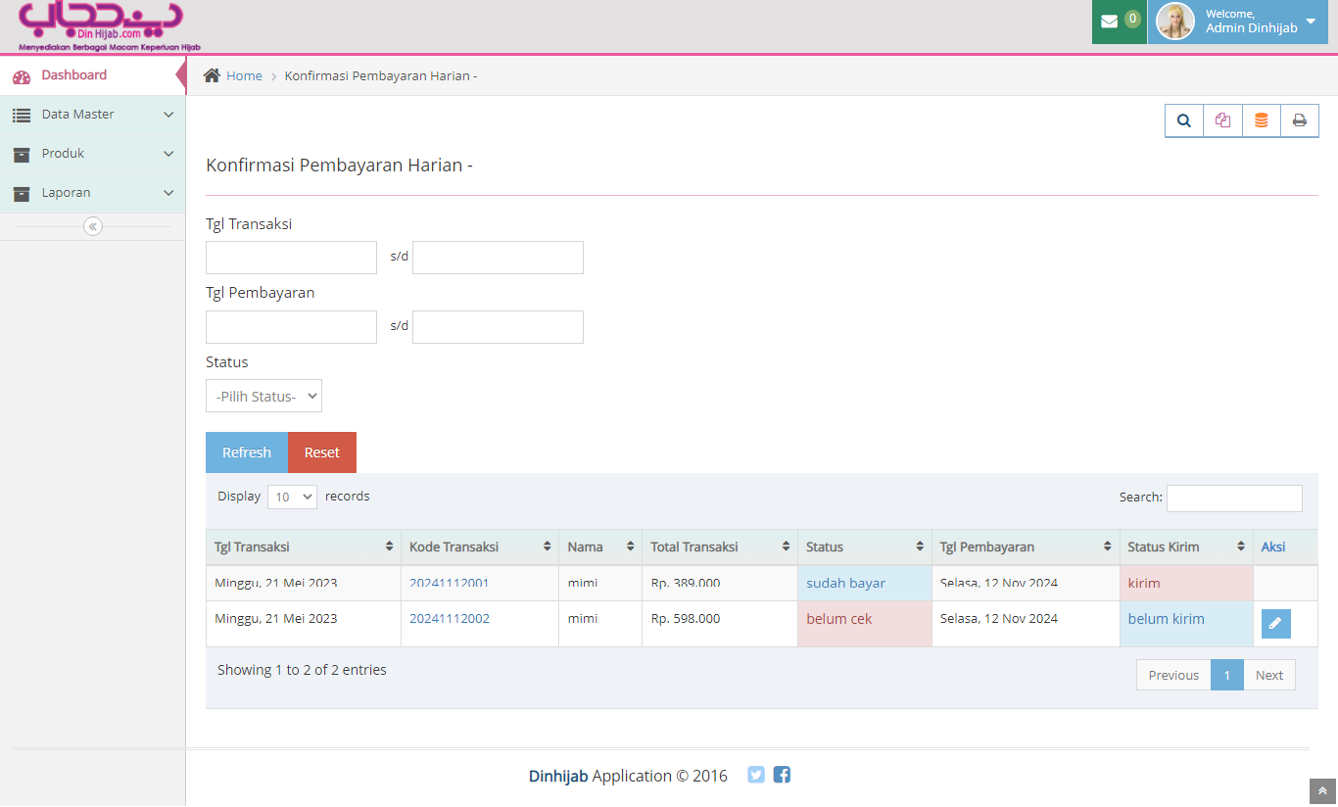Click the orange database export icon

tap(1262, 120)
